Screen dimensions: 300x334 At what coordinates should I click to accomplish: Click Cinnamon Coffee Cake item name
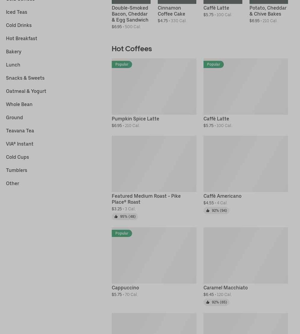[x=171, y=11]
